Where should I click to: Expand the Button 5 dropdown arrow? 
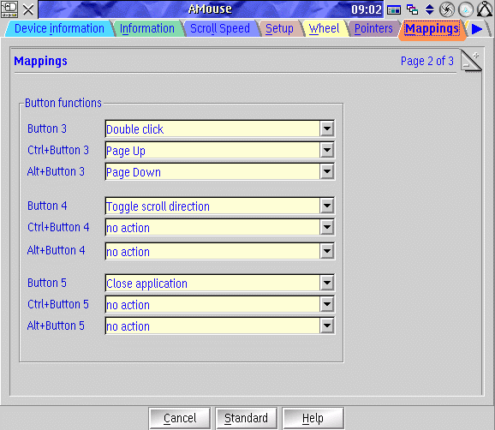point(327,283)
